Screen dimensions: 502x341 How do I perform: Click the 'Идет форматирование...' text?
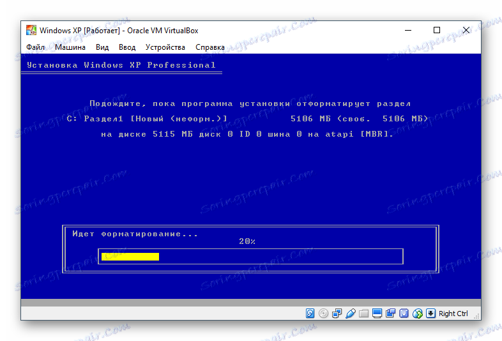[135, 234]
